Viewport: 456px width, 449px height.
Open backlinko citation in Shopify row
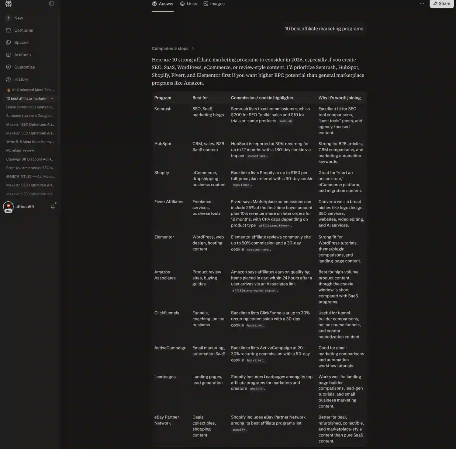pyautogui.click(x=241, y=185)
